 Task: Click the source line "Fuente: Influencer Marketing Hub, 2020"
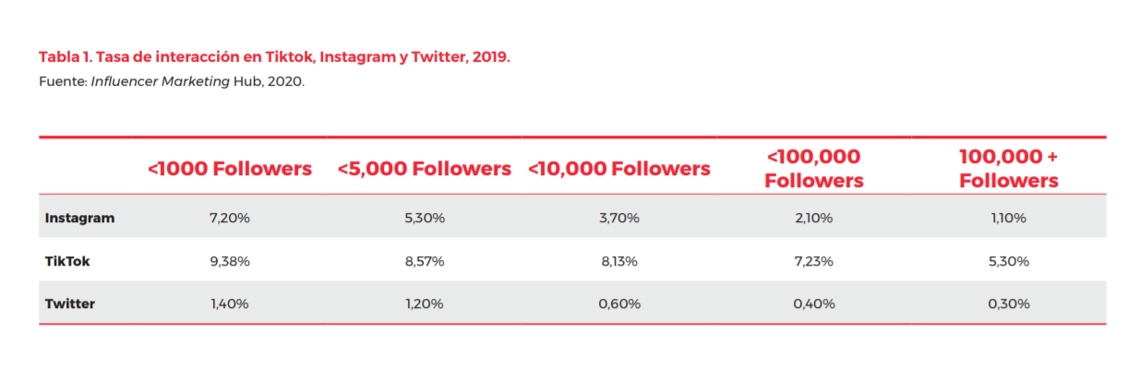tap(172, 81)
